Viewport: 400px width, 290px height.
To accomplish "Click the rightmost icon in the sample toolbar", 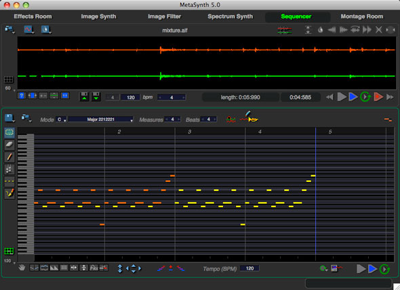I will pyautogui.click(x=391, y=30).
